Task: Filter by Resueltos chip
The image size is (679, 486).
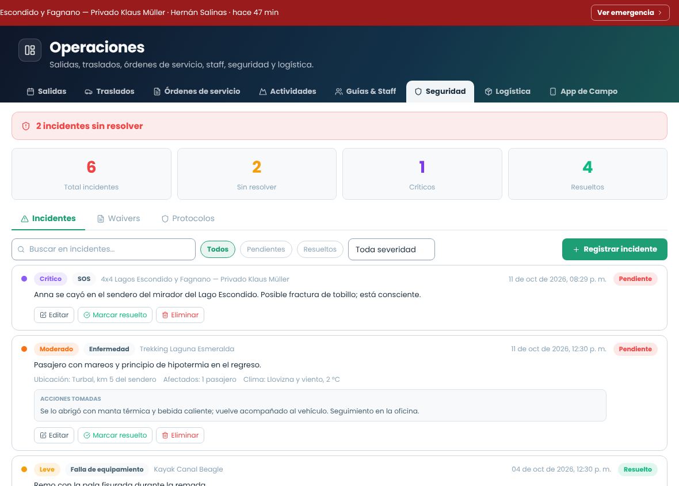Action: 320,249
